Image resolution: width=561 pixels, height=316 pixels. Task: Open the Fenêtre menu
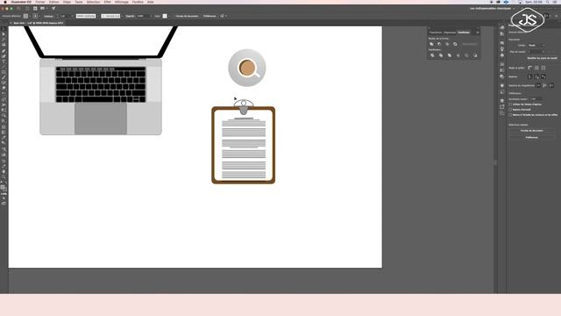pos(138,2)
